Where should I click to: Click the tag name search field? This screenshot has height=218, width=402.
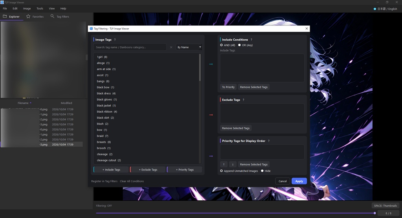pyautogui.click(x=130, y=47)
